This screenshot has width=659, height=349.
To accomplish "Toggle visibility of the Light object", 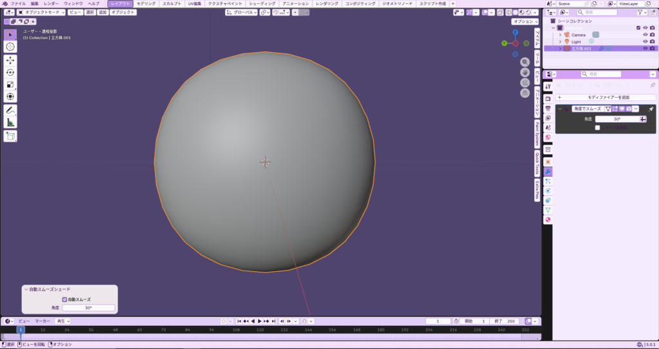I will click(645, 42).
